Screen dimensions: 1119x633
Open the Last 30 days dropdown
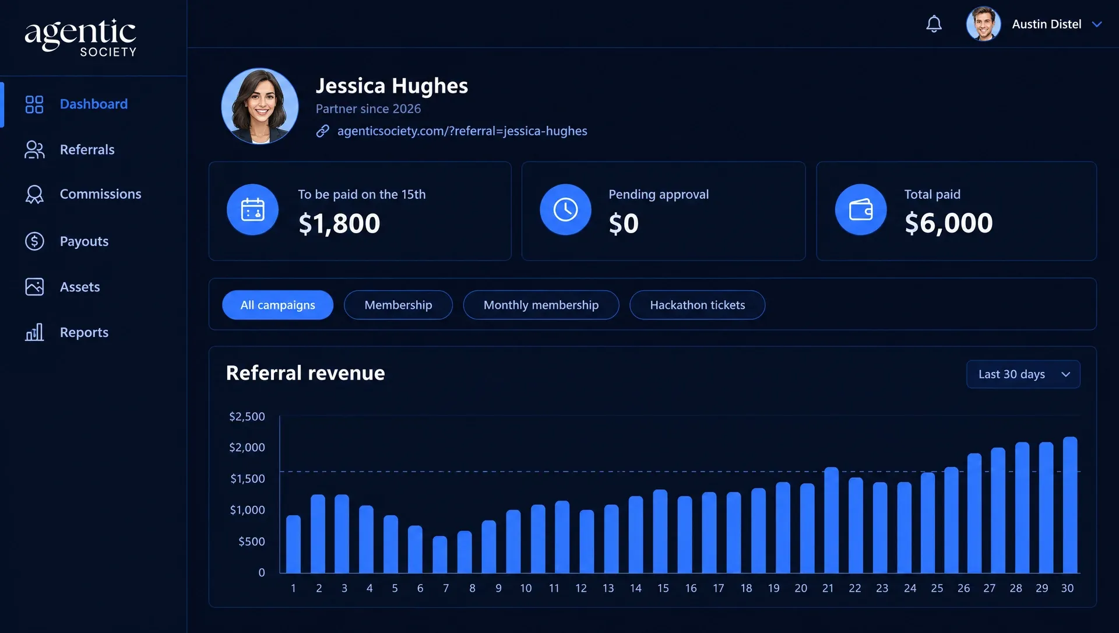tap(1023, 374)
